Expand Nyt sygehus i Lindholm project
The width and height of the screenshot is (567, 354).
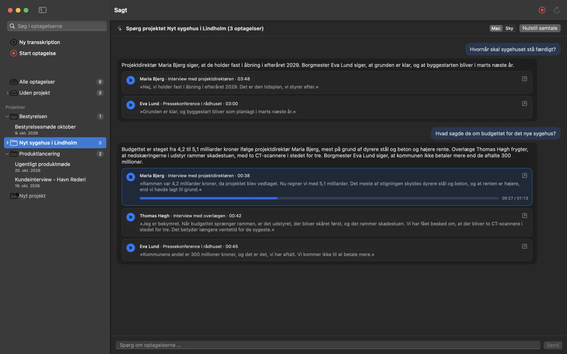pyautogui.click(x=7, y=143)
